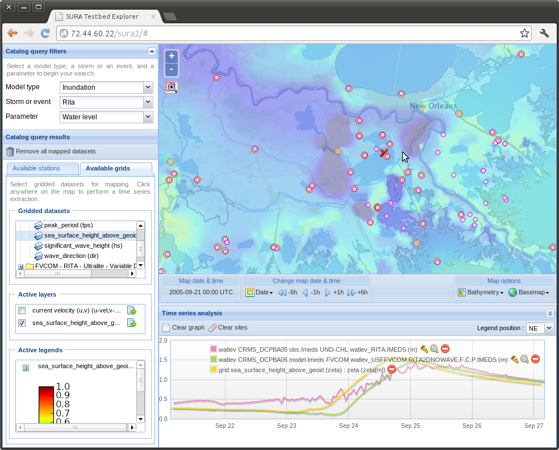Image resolution: width=559 pixels, height=450 pixels.
Task: Remove the obs.Imeds series from graph
Action: 445,349
